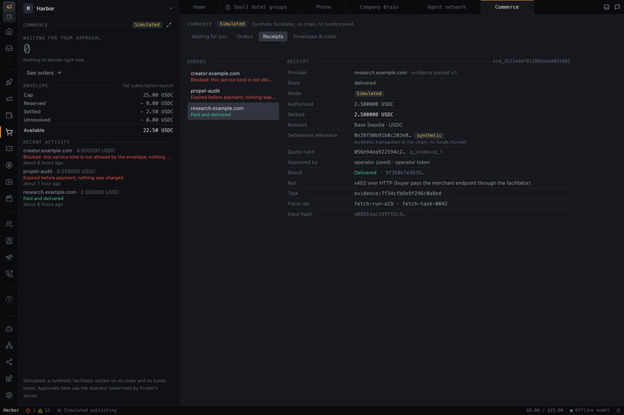Click the input hash a885b1ac149f15c4…
624x415 pixels.
tap(379, 214)
